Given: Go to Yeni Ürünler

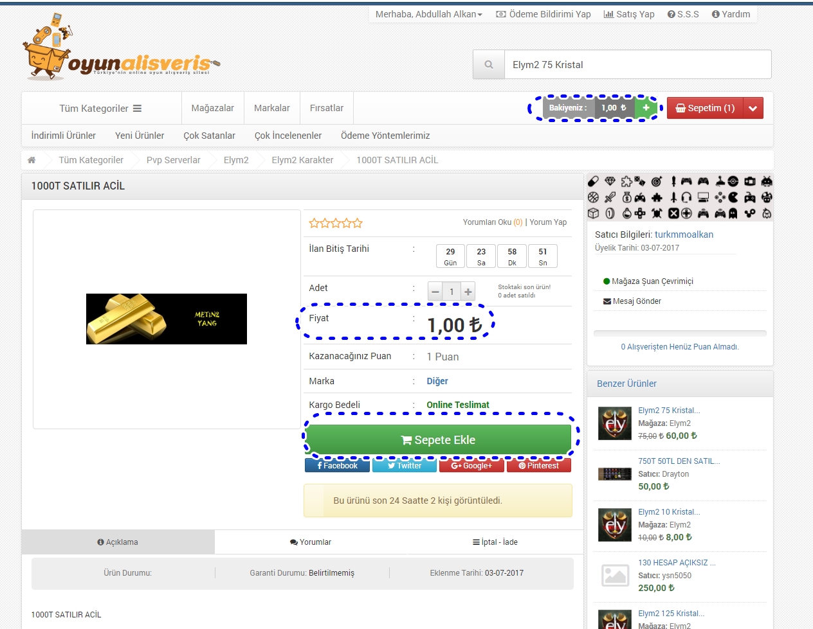Looking at the screenshot, I should 140,136.
